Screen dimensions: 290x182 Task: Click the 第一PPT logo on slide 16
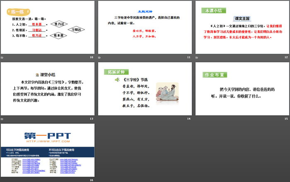(48, 136)
